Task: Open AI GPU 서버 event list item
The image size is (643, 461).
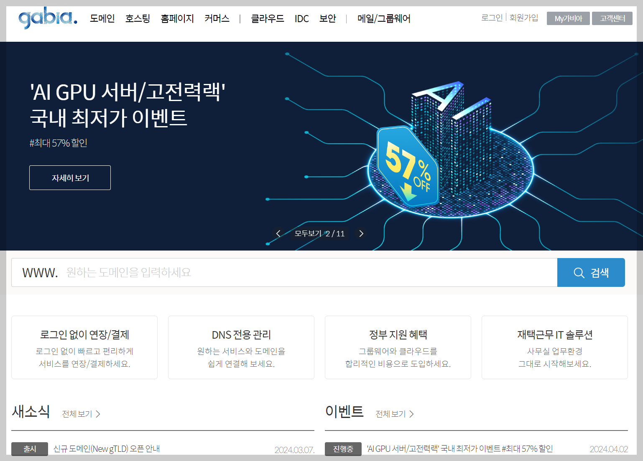Action: click(460, 449)
